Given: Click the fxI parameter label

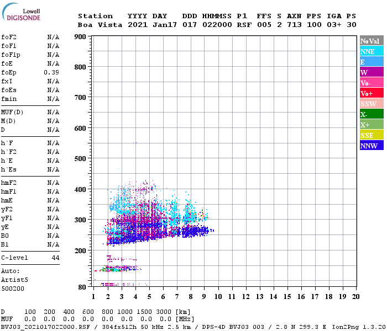Looking at the screenshot, I should pos(7,81).
